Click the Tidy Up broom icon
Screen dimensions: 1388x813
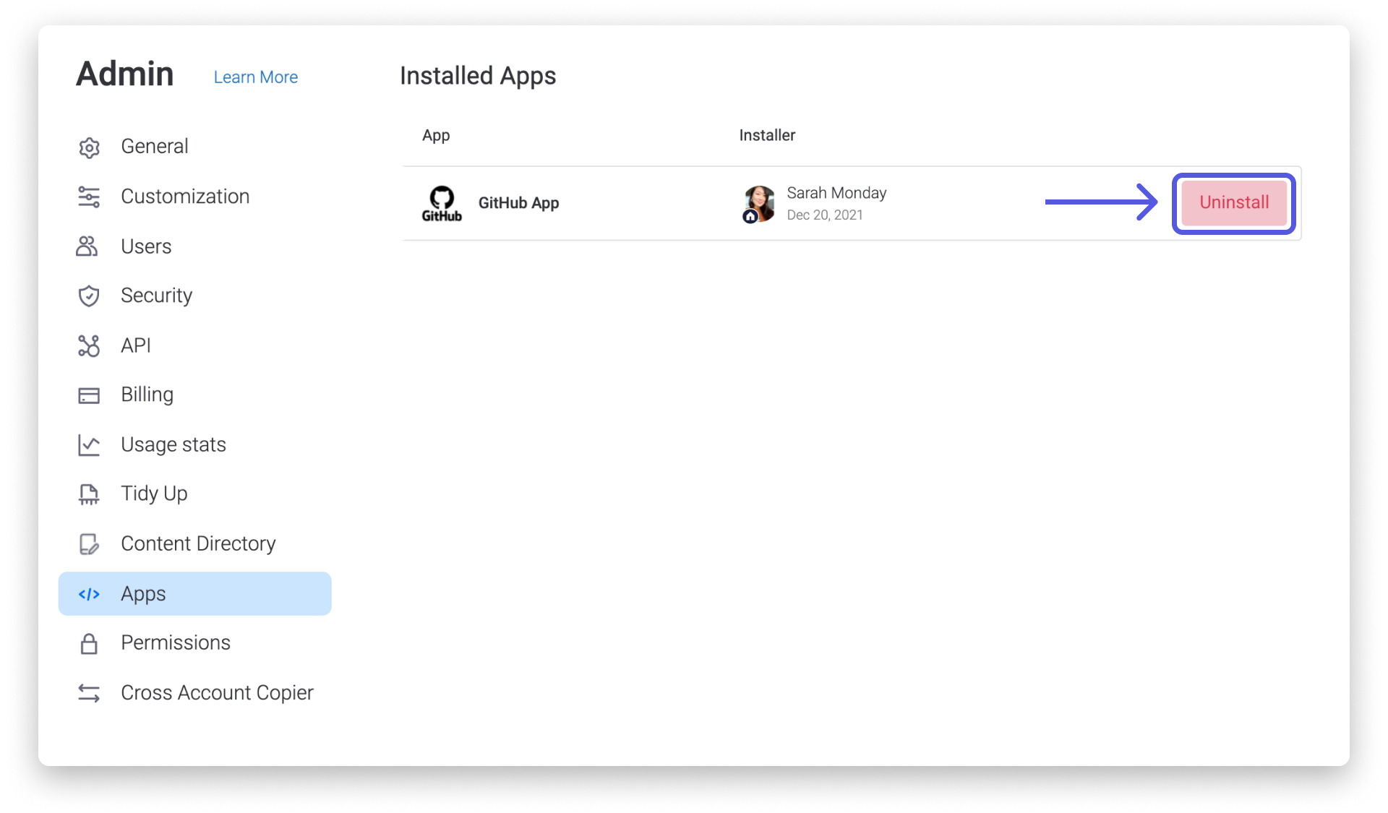pyautogui.click(x=89, y=494)
